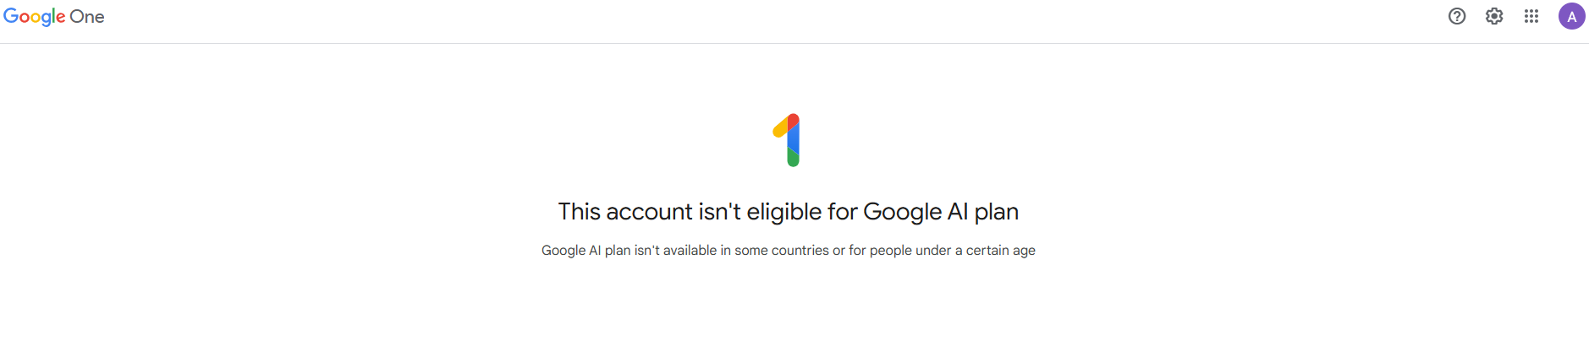Click the word One in header logo
1589x352 pixels.
coord(87,17)
